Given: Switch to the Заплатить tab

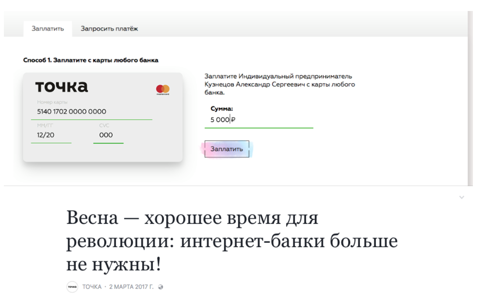Looking at the screenshot, I should [48, 29].
